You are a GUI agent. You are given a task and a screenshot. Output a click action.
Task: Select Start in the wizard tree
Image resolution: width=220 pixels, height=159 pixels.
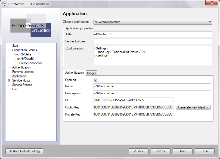(15, 46)
